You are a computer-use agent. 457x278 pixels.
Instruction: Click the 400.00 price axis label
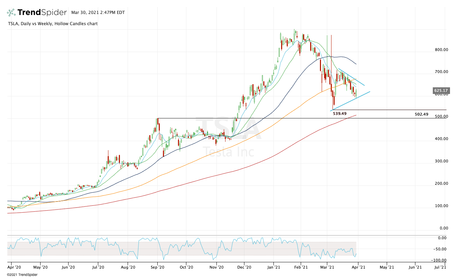[x=442, y=139]
